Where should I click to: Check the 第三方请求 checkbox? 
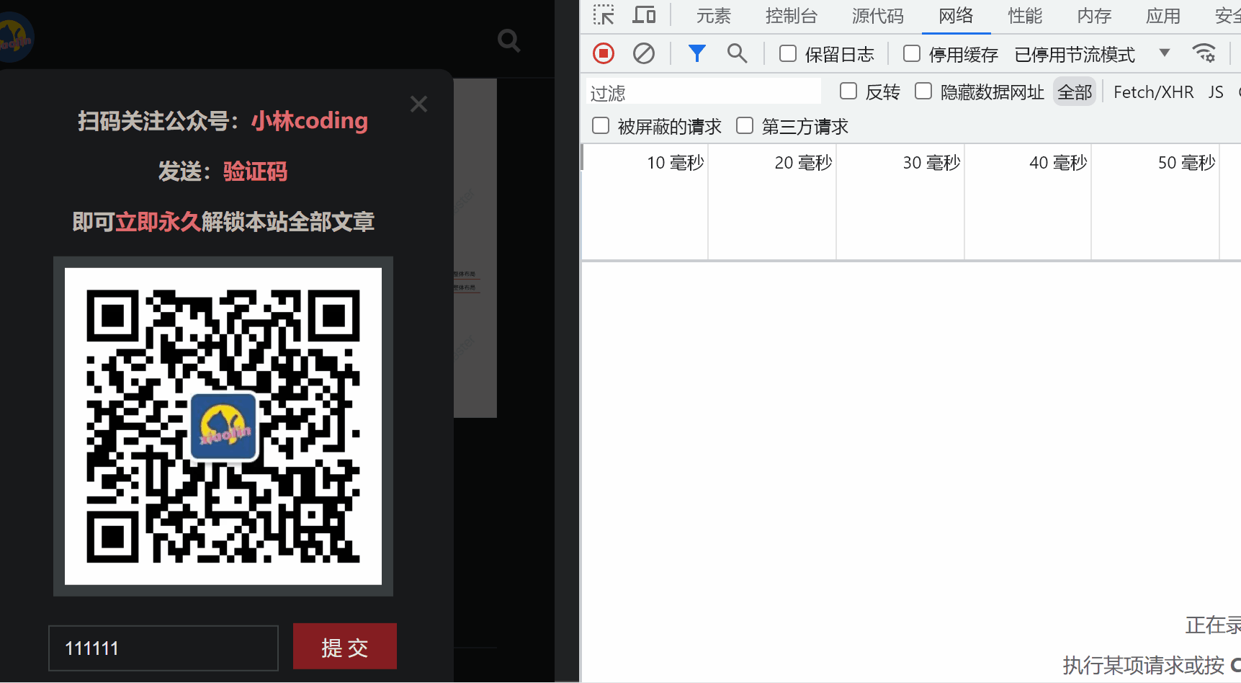coord(745,126)
